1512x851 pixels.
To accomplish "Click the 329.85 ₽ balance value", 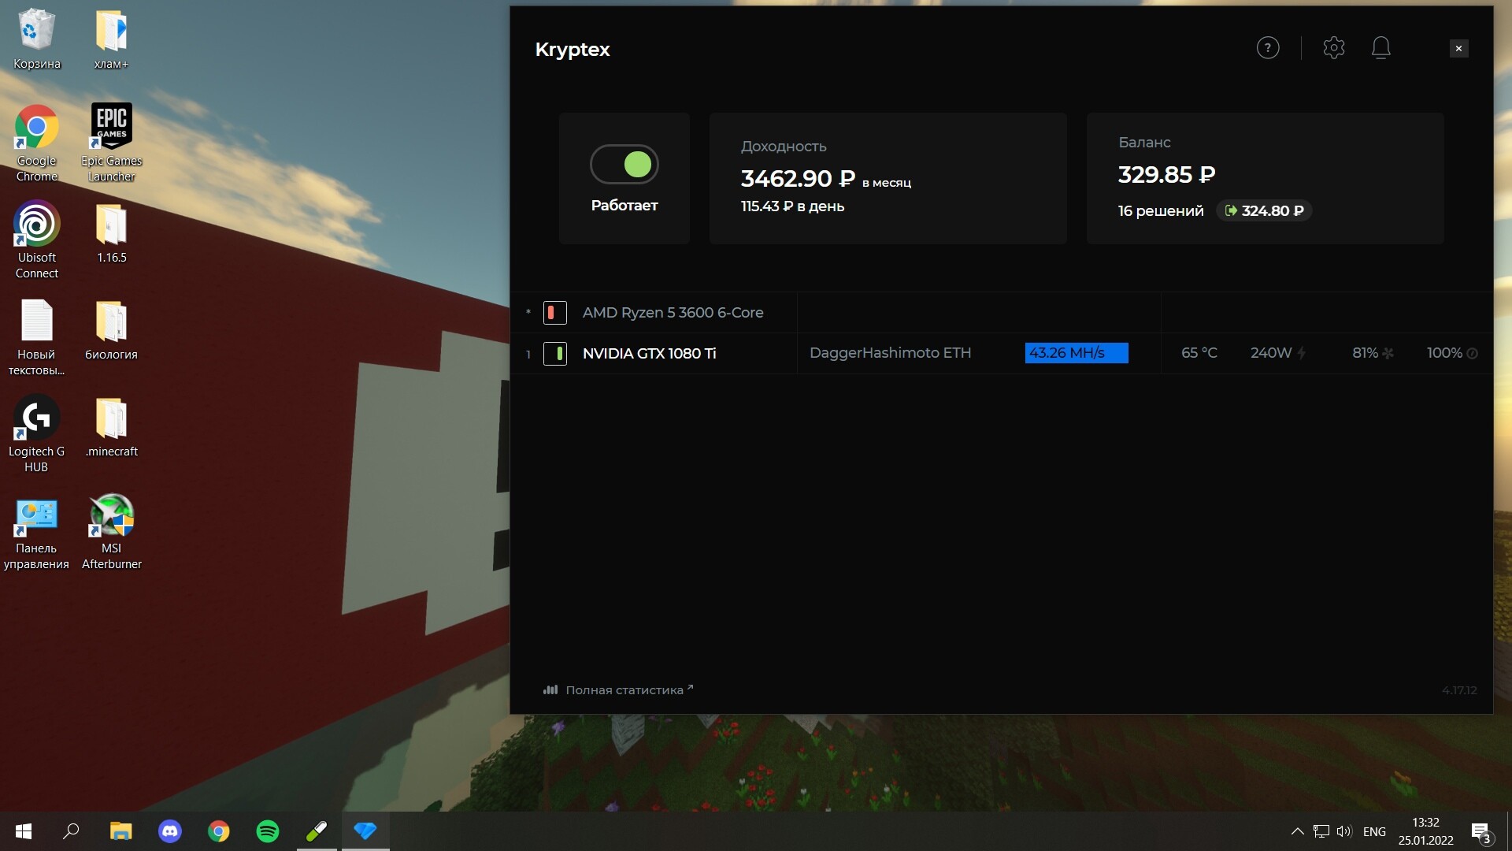I will (1167, 174).
